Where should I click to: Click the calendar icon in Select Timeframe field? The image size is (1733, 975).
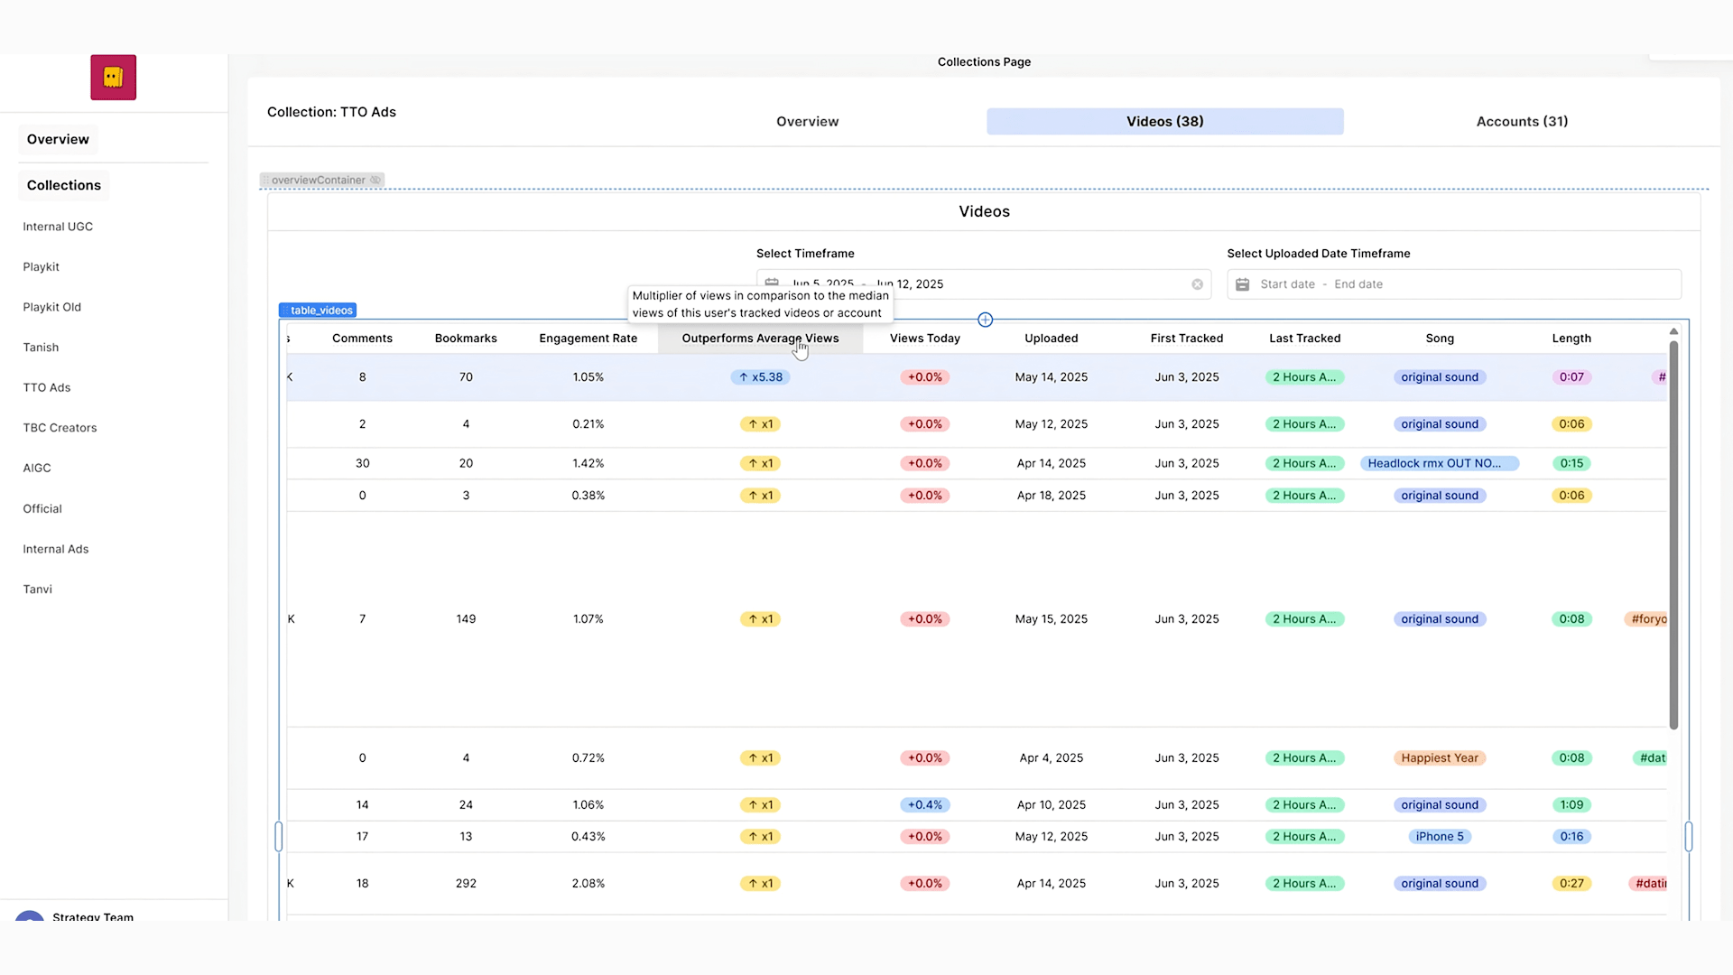point(772,282)
